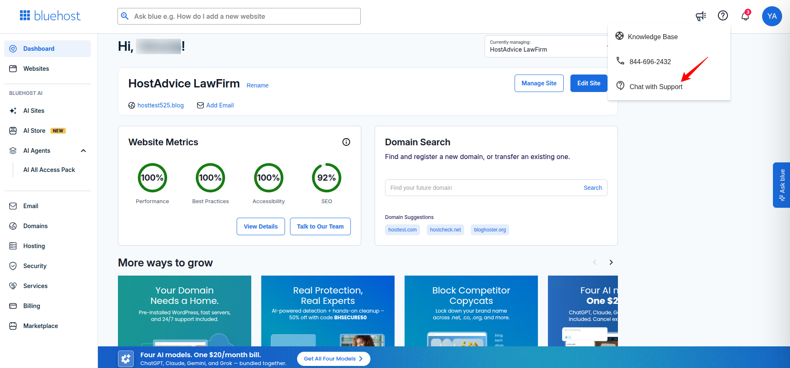Click the Rename link
This screenshot has width=790, height=368.
257,85
